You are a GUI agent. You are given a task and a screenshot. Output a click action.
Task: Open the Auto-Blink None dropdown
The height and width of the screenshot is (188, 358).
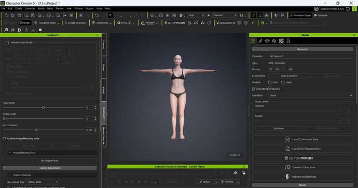pos(311,96)
